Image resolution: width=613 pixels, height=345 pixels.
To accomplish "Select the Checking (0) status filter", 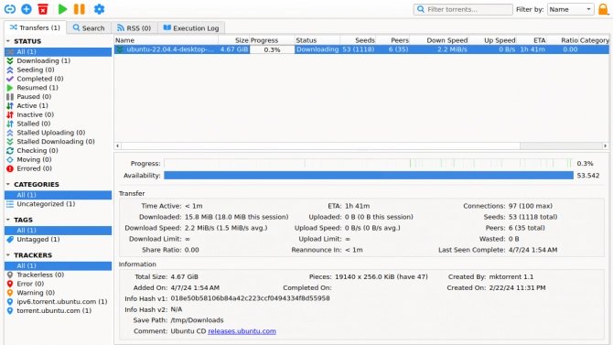I will pos(58,151).
